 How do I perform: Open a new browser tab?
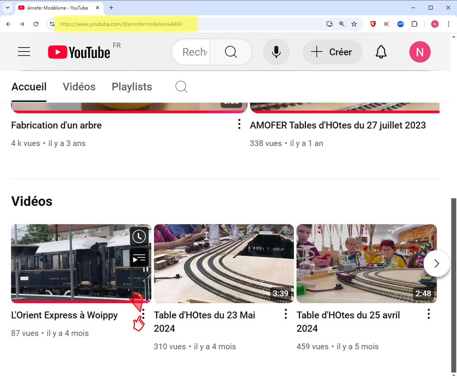point(111,8)
